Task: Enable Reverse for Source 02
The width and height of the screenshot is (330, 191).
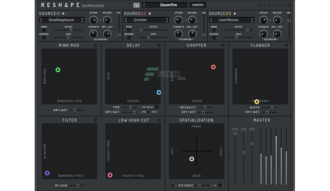Action: coord(129,38)
